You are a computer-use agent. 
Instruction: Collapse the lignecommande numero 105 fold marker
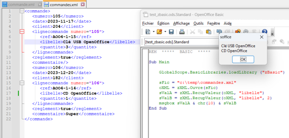(x=22, y=32)
